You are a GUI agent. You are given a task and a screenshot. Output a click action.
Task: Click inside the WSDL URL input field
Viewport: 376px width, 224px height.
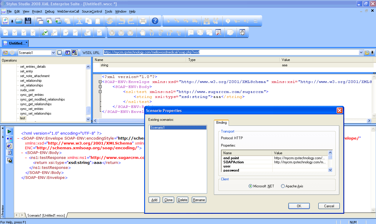pos(231,52)
